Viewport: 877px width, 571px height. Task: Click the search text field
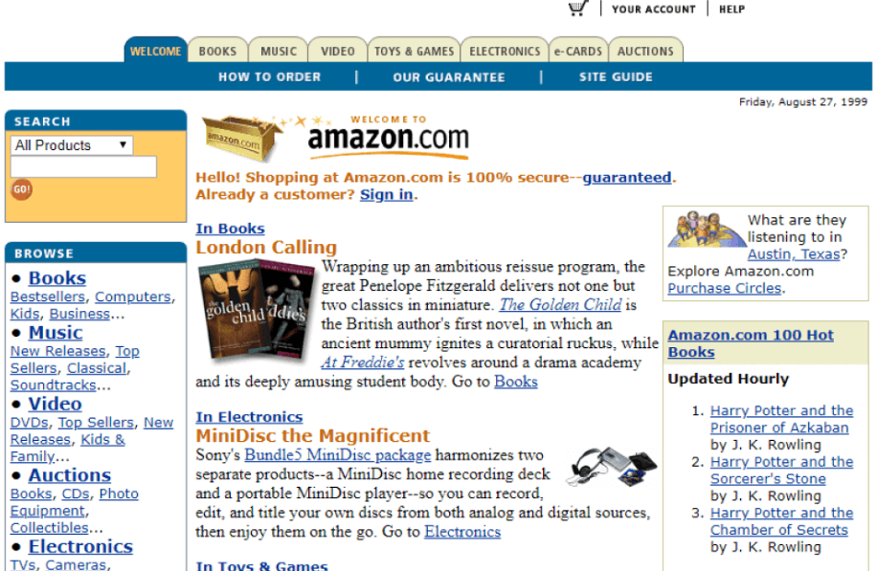83,166
